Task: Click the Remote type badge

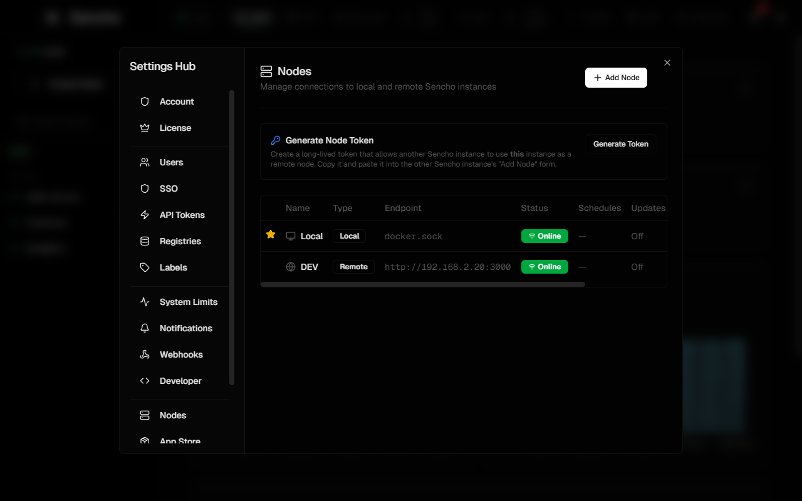Action: coord(353,267)
